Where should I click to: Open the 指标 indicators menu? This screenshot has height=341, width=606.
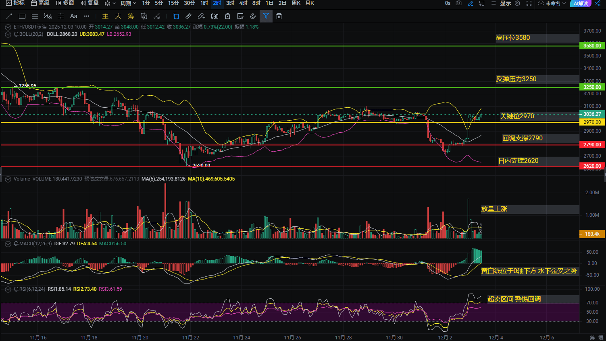coord(15,3)
